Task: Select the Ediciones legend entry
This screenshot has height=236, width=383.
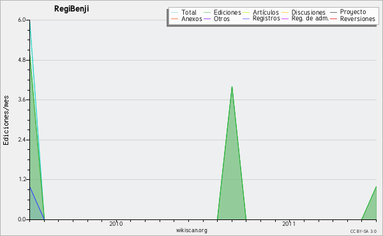Action: (x=227, y=12)
